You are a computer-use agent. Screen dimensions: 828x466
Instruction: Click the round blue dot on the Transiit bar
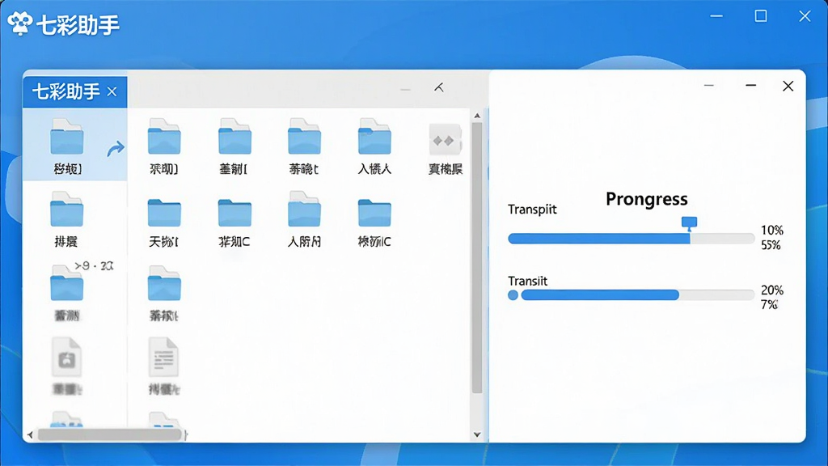pyautogui.click(x=513, y=294)
